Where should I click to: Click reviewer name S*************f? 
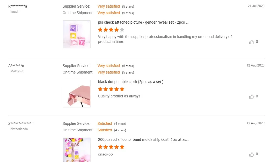21,123
